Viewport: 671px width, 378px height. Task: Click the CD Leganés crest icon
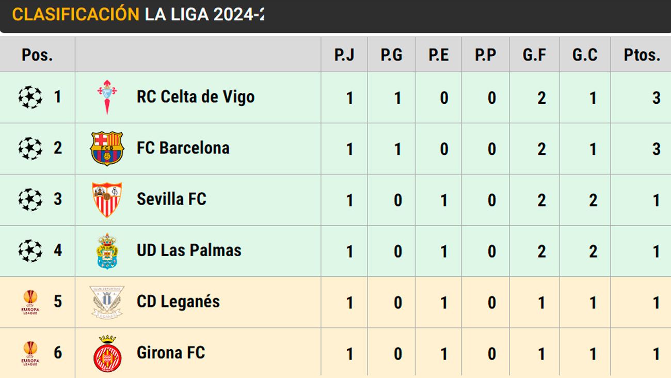[107, 302]
